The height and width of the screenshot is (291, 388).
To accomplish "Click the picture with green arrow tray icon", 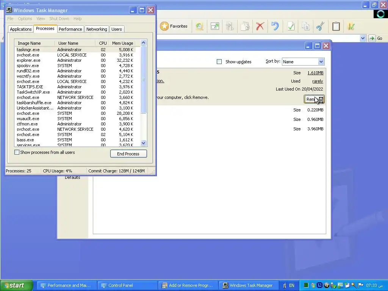I will click(340, 285).
